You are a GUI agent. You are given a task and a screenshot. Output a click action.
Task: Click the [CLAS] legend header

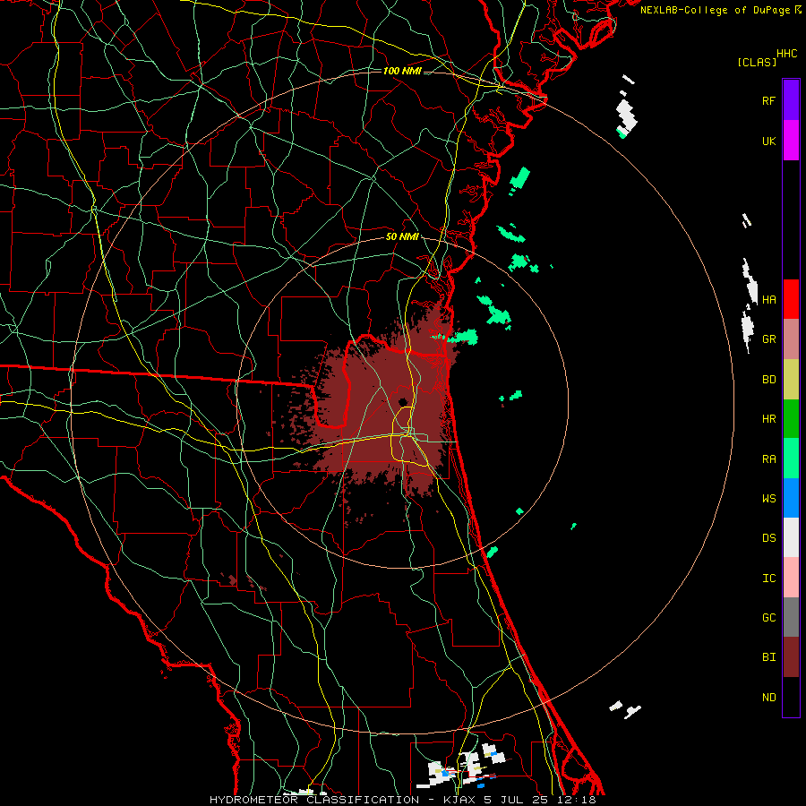coord(757,62)
